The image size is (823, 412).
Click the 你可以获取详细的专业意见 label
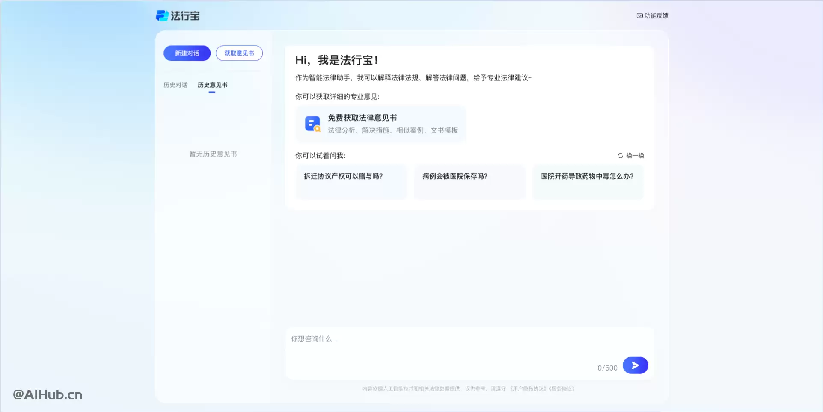tap(337, 97)
